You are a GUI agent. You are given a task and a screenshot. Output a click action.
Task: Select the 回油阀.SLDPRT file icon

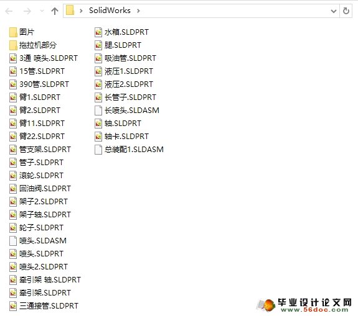click(x=13, y=189)
